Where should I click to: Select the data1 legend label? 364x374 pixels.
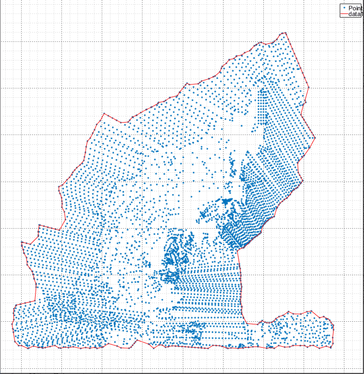[355, 14]
